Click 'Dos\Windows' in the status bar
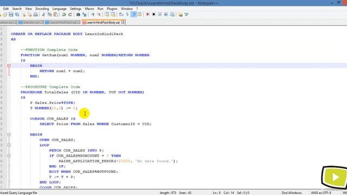The height and width of the screenshot is (195, 347). pyautogui.click(x=292, y=193)
